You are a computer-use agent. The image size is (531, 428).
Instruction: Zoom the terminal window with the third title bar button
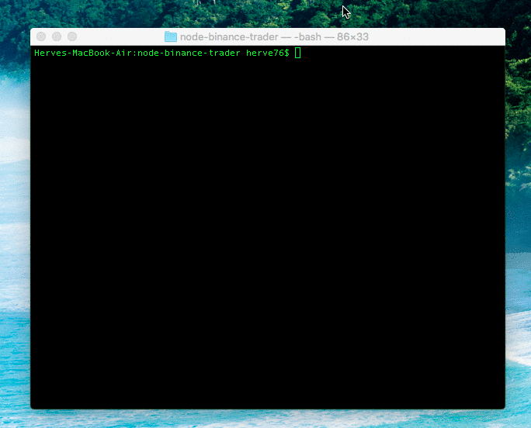[72, 36]
